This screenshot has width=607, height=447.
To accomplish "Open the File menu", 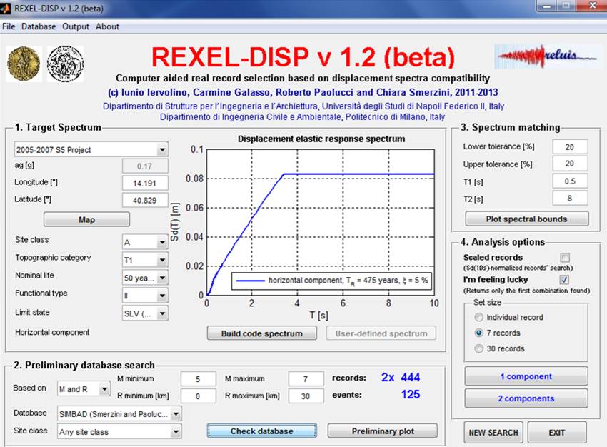I will [x=9, y=26].
